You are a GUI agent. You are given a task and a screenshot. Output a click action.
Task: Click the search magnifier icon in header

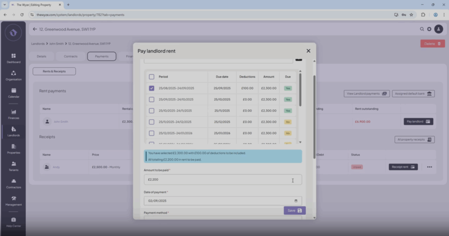(422, 29)
